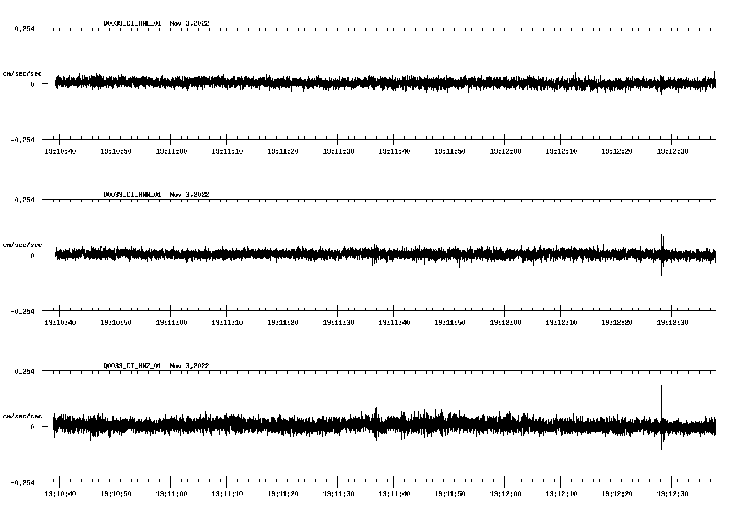Click the 19:12:20 time label under HNE plot
This screenshot has height=514, width=756.
617,151
